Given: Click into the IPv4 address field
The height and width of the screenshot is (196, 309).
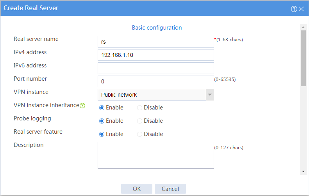Looking at the screenshot, I should (x=156, y=55).
